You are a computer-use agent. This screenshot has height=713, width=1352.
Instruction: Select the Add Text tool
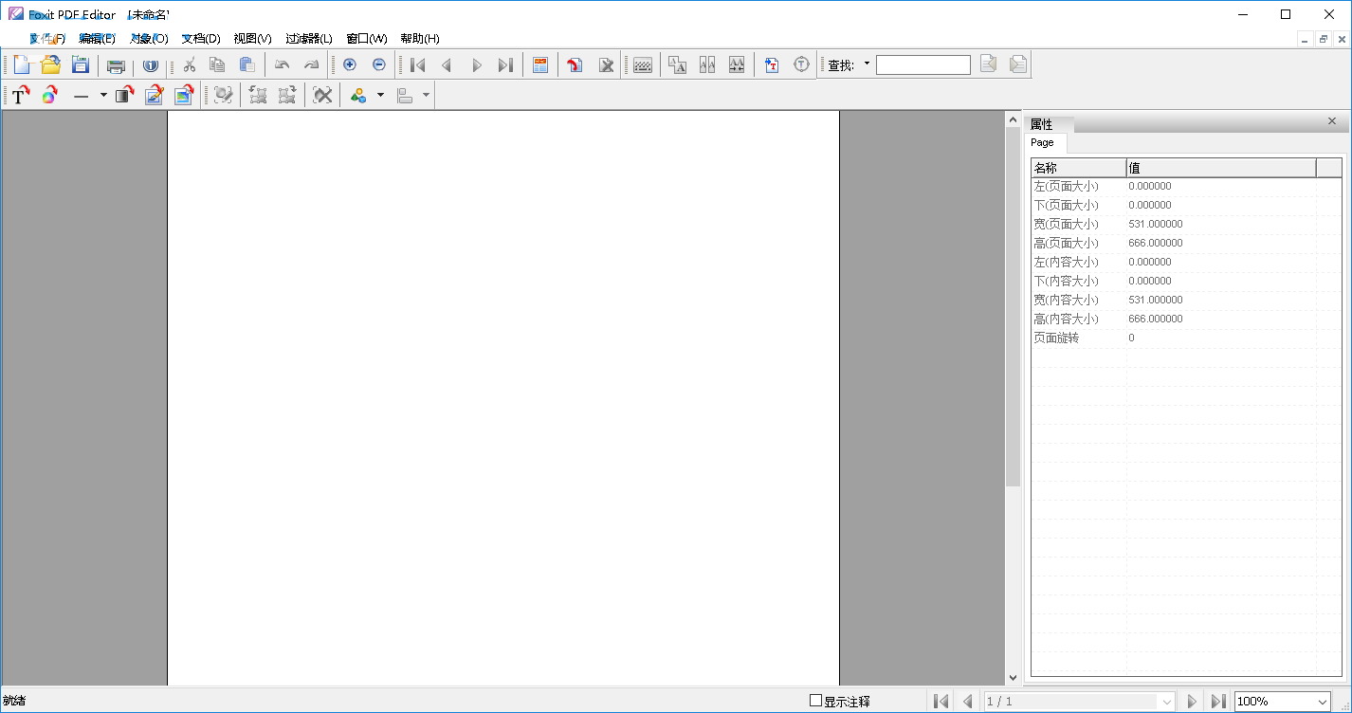(19, 95)
